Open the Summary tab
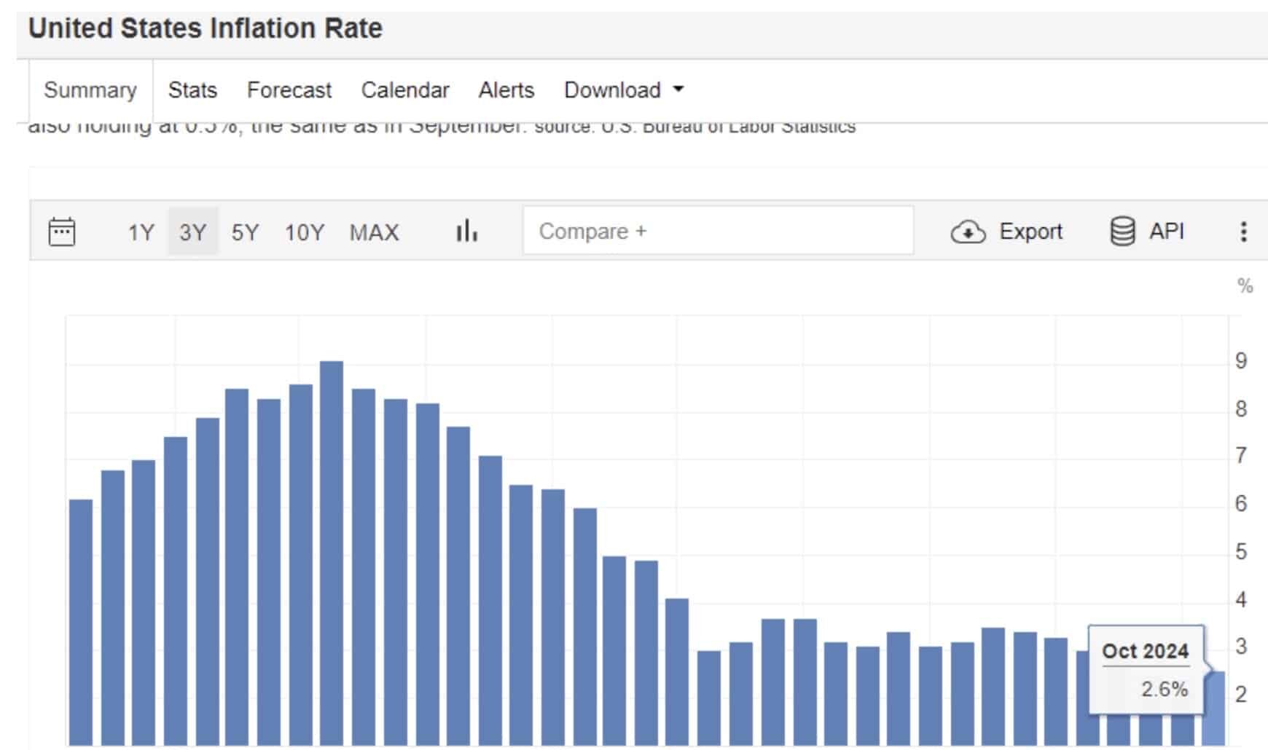 pos(90,90)
